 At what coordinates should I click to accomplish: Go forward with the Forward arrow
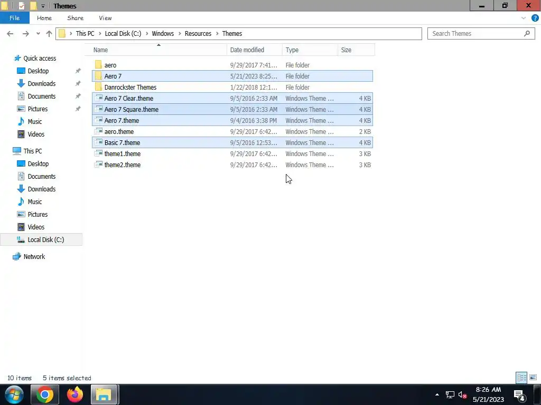click(25, 33)
